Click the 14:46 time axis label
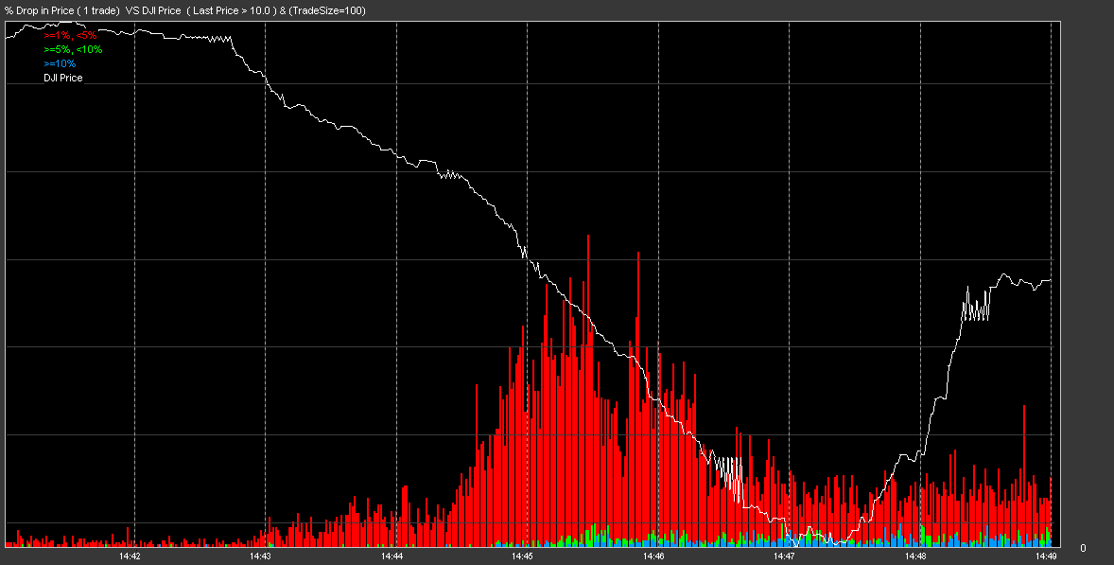 (653, 556)
